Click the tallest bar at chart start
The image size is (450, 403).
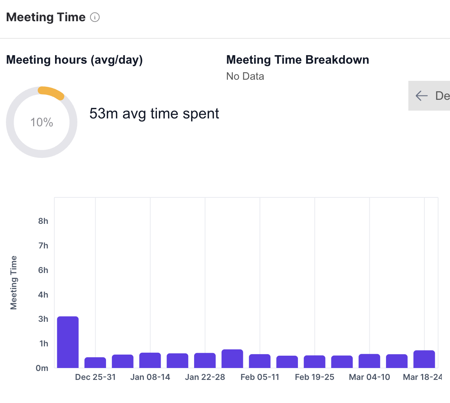[x=68, y=342]
